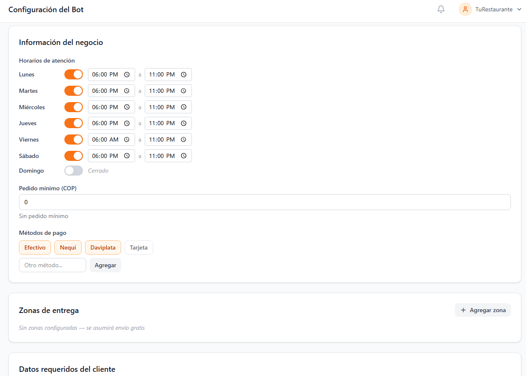Viewport: 526px width, 376px height.
Task: Click the Pedido mínimo amount field
Action: click(265, 202)
